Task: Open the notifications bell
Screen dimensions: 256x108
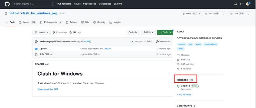Action: coord(235,4)
